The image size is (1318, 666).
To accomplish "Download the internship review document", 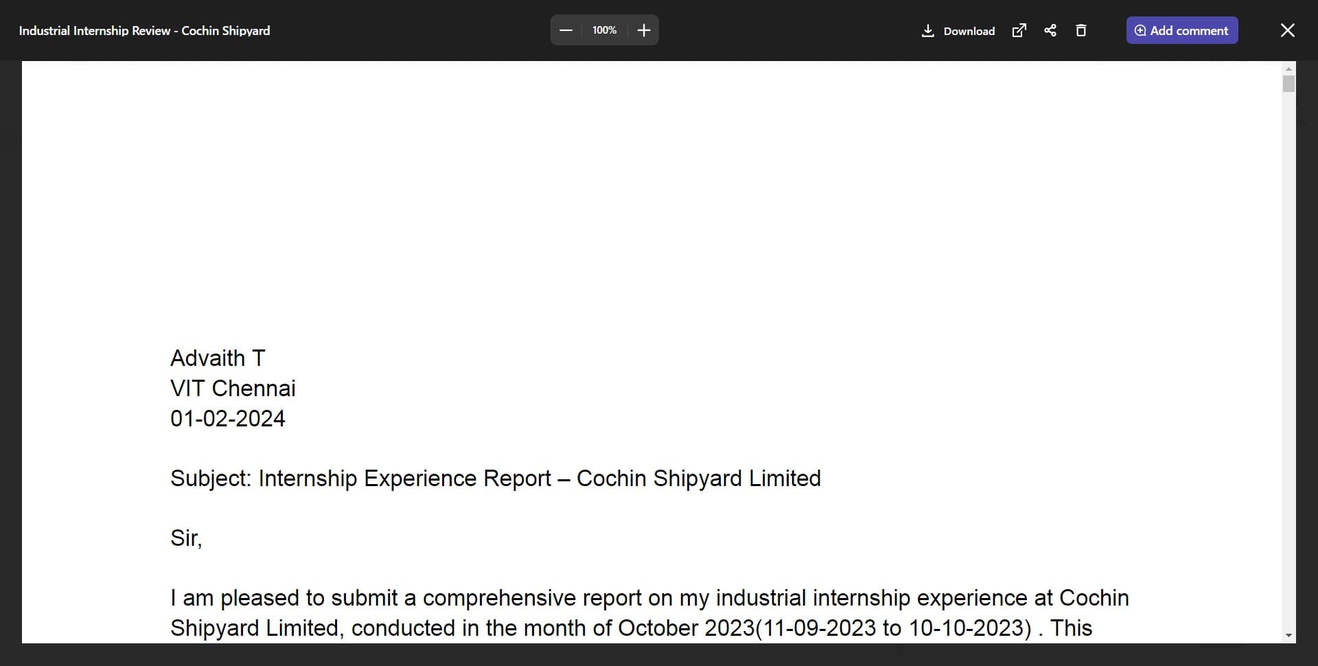I will [x=958, y=31].
